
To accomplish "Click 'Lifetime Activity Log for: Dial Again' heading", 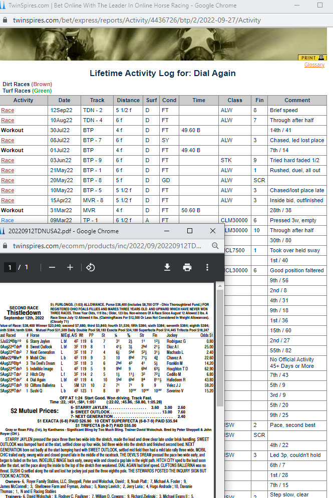I will tap(163, 74).
